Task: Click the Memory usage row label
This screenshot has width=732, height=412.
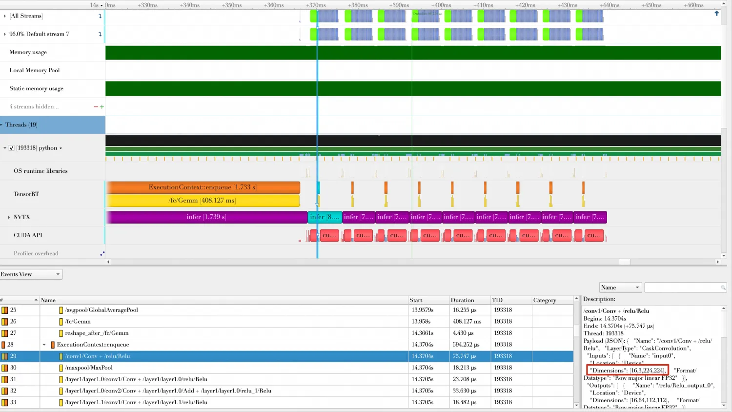Action: 28,52
